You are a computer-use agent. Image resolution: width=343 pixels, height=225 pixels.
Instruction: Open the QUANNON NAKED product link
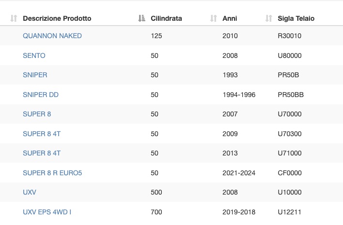coord(52,36)
